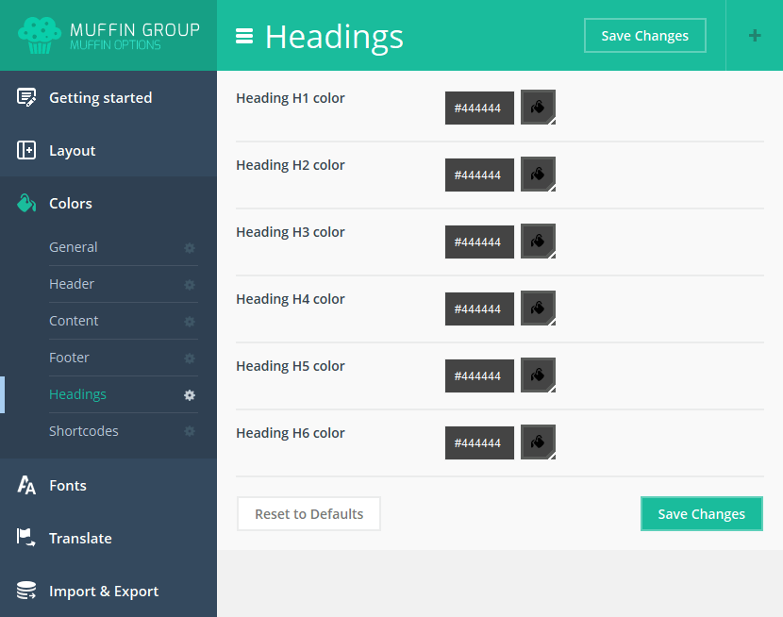The width and height of the screenshot is (783, 617).
Task: Go to Import & Export section
Action: click(x=104, y=592)
